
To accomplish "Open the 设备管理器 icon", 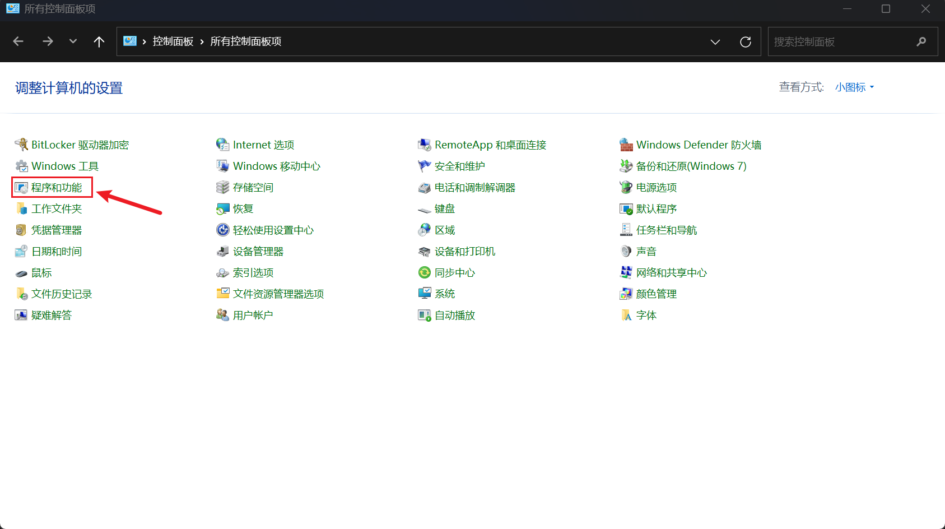I will point(223,251).
